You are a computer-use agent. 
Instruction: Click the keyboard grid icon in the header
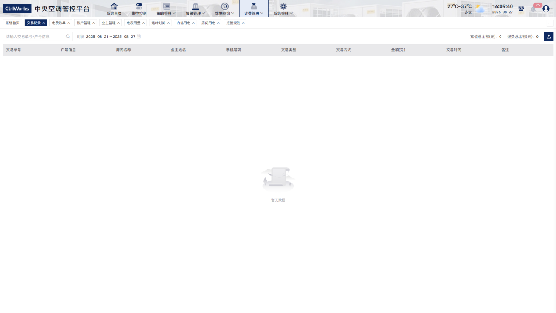click(521, 8)
